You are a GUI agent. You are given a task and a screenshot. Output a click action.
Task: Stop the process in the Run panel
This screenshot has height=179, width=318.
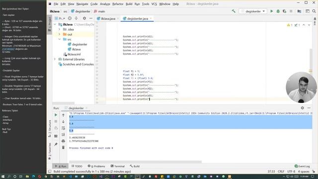tap(56, 121)
